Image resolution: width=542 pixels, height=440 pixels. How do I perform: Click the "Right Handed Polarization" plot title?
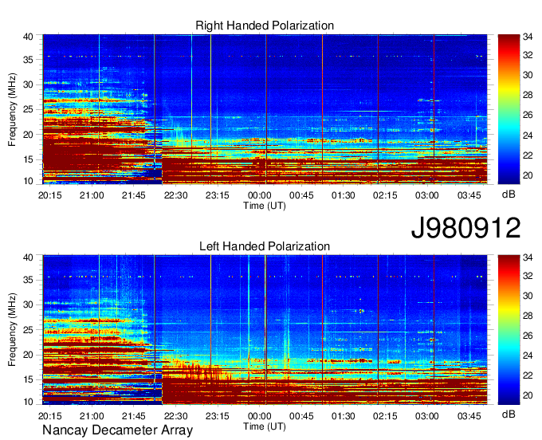pyautogui.click(x=265, y=26)
